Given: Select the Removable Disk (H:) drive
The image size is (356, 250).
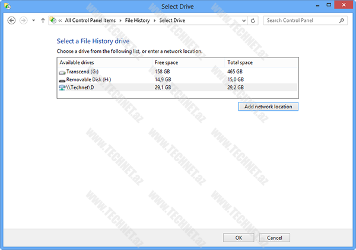Looking at the screenshot, I should (177, 79).
